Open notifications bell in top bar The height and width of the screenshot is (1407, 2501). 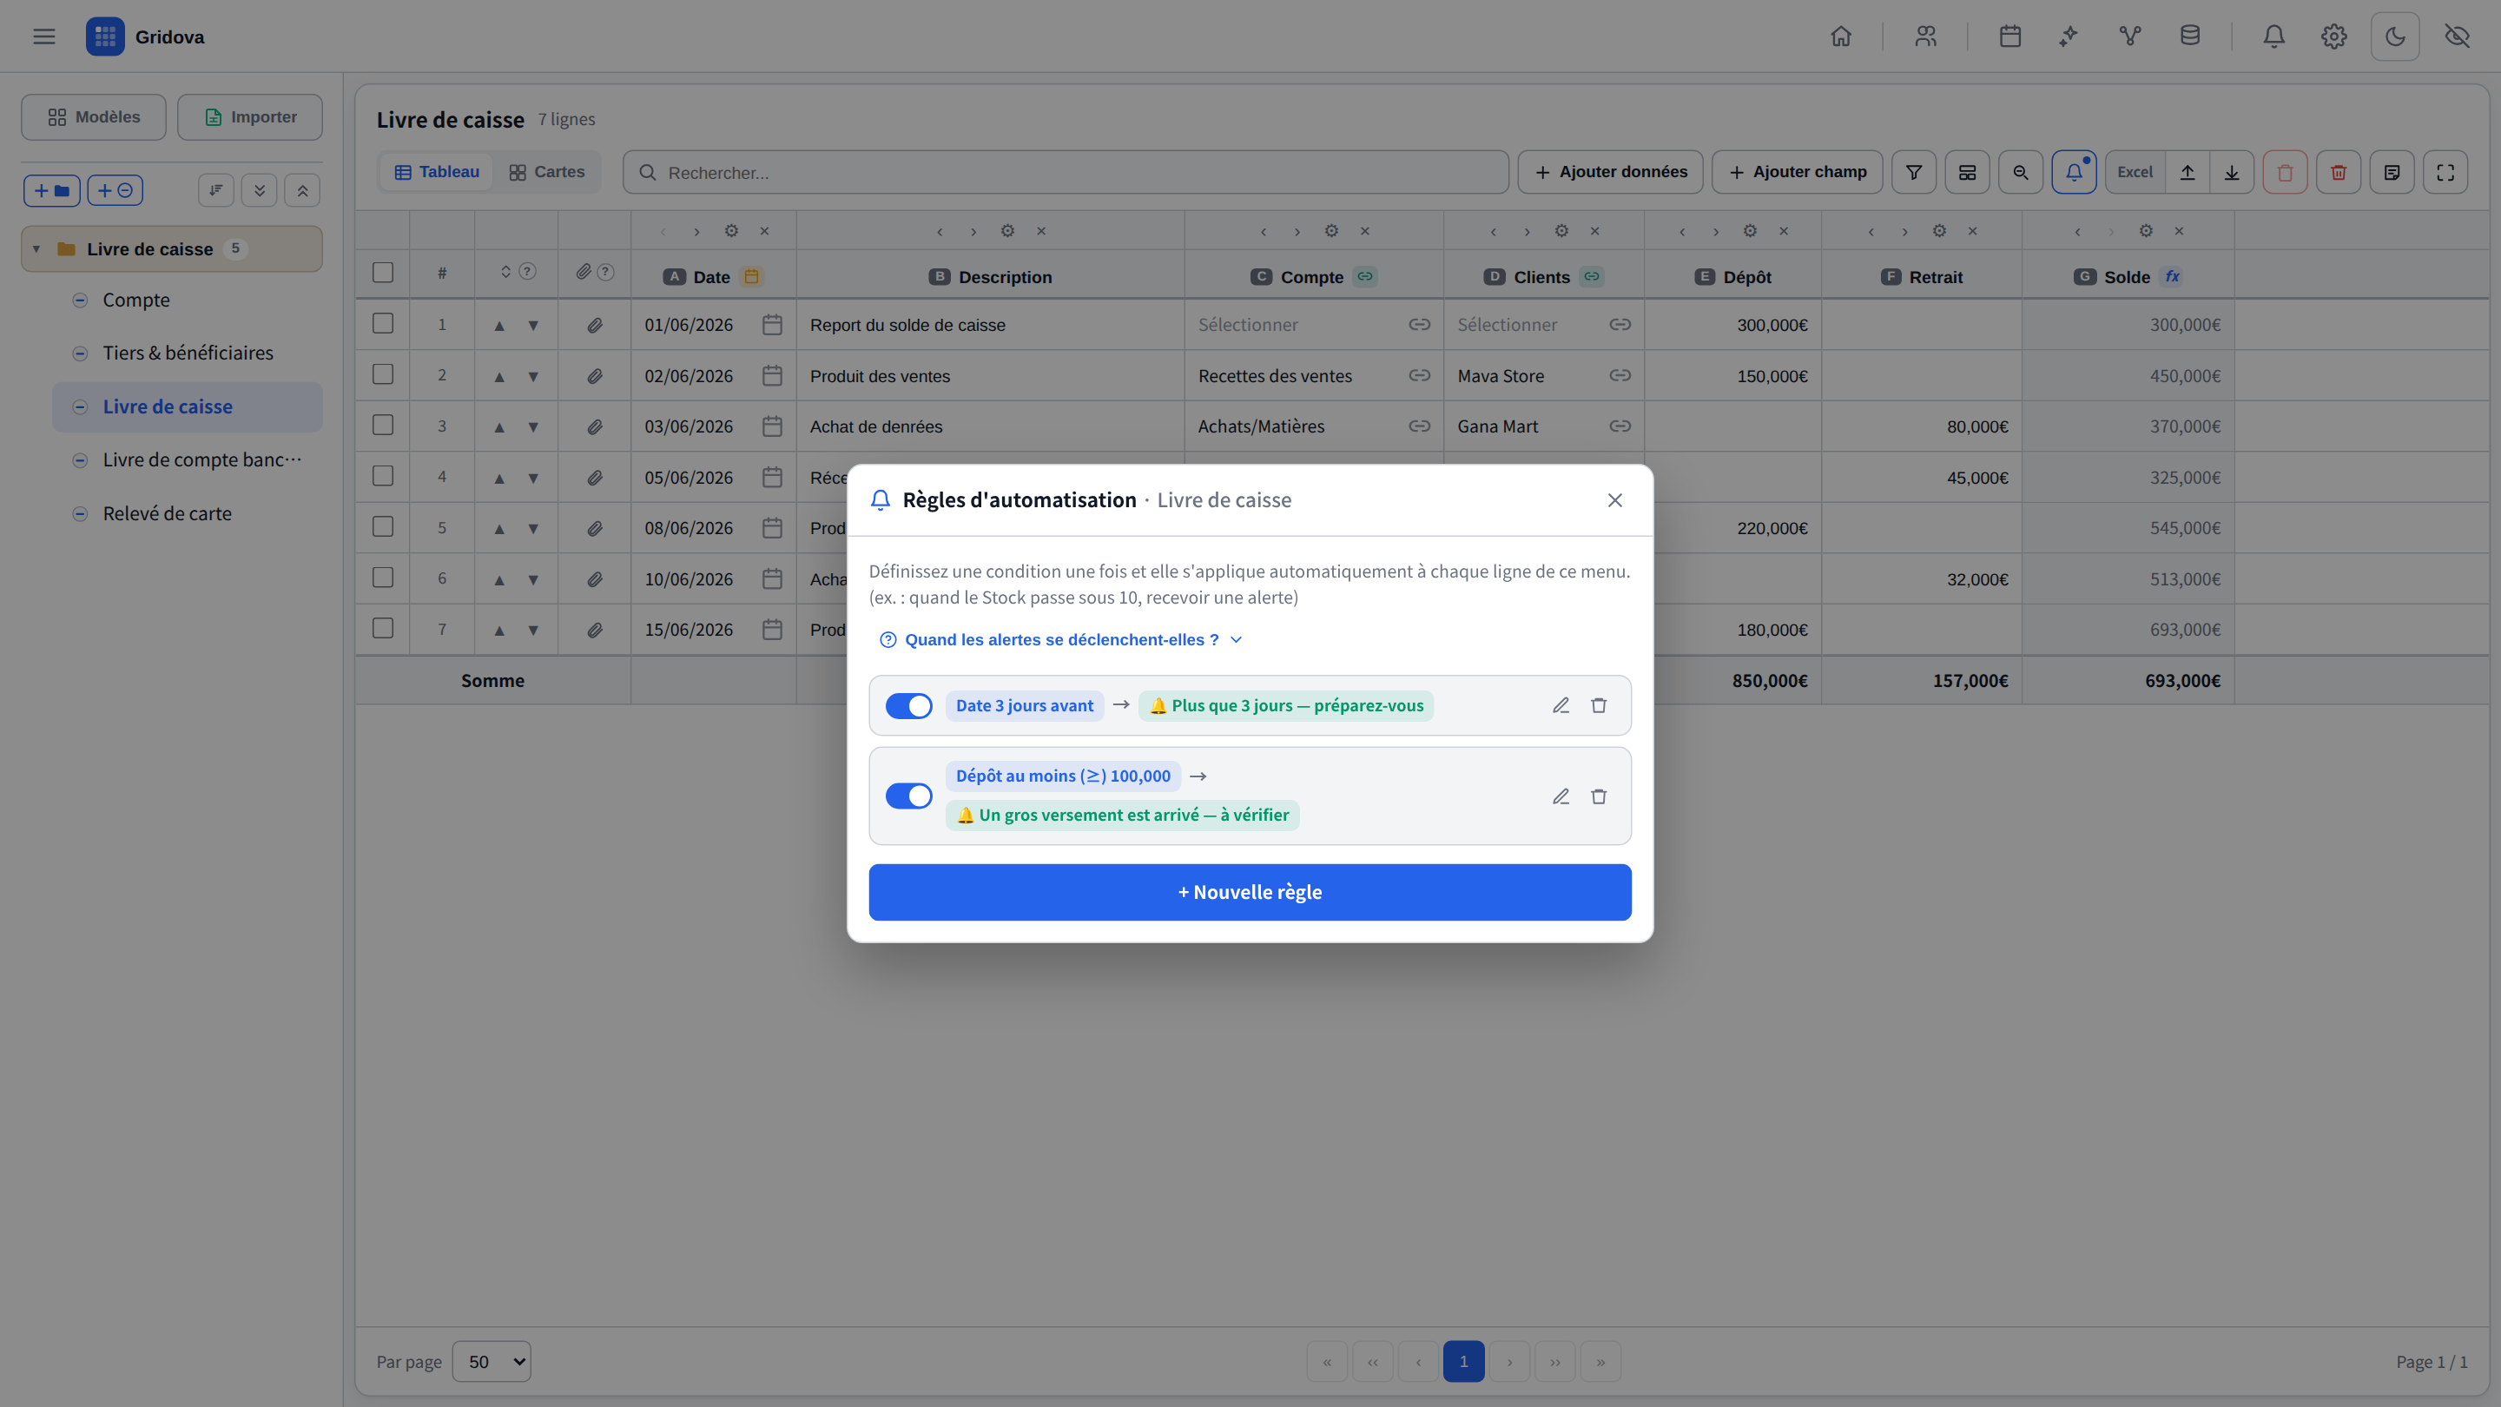click(2273, 36)
